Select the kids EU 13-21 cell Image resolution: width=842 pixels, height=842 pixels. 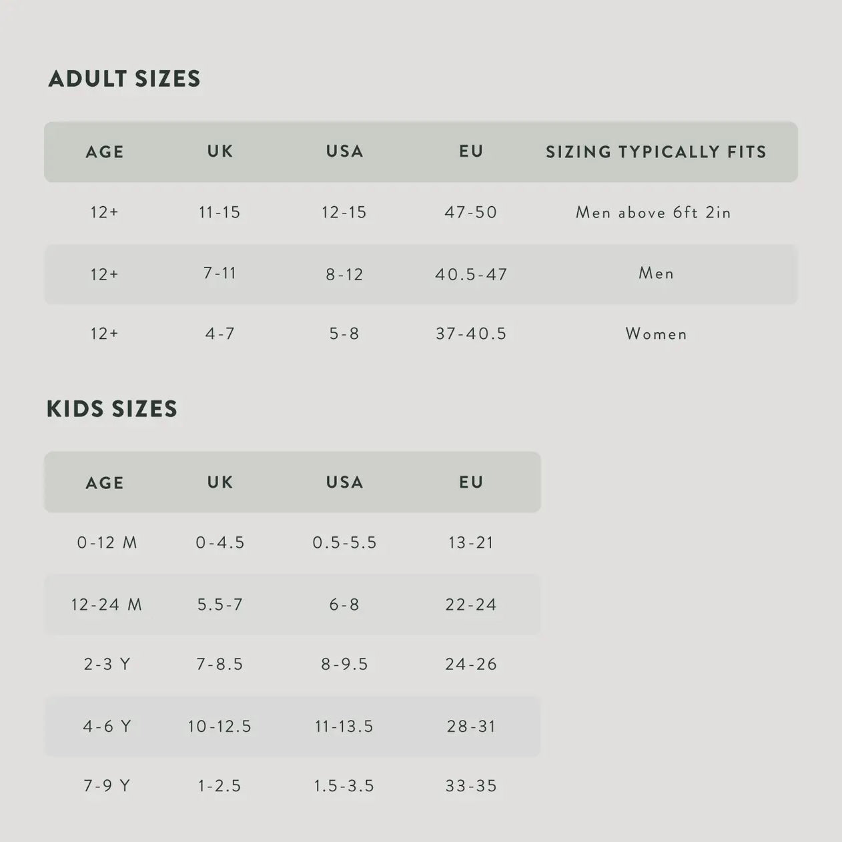[471, 543]
